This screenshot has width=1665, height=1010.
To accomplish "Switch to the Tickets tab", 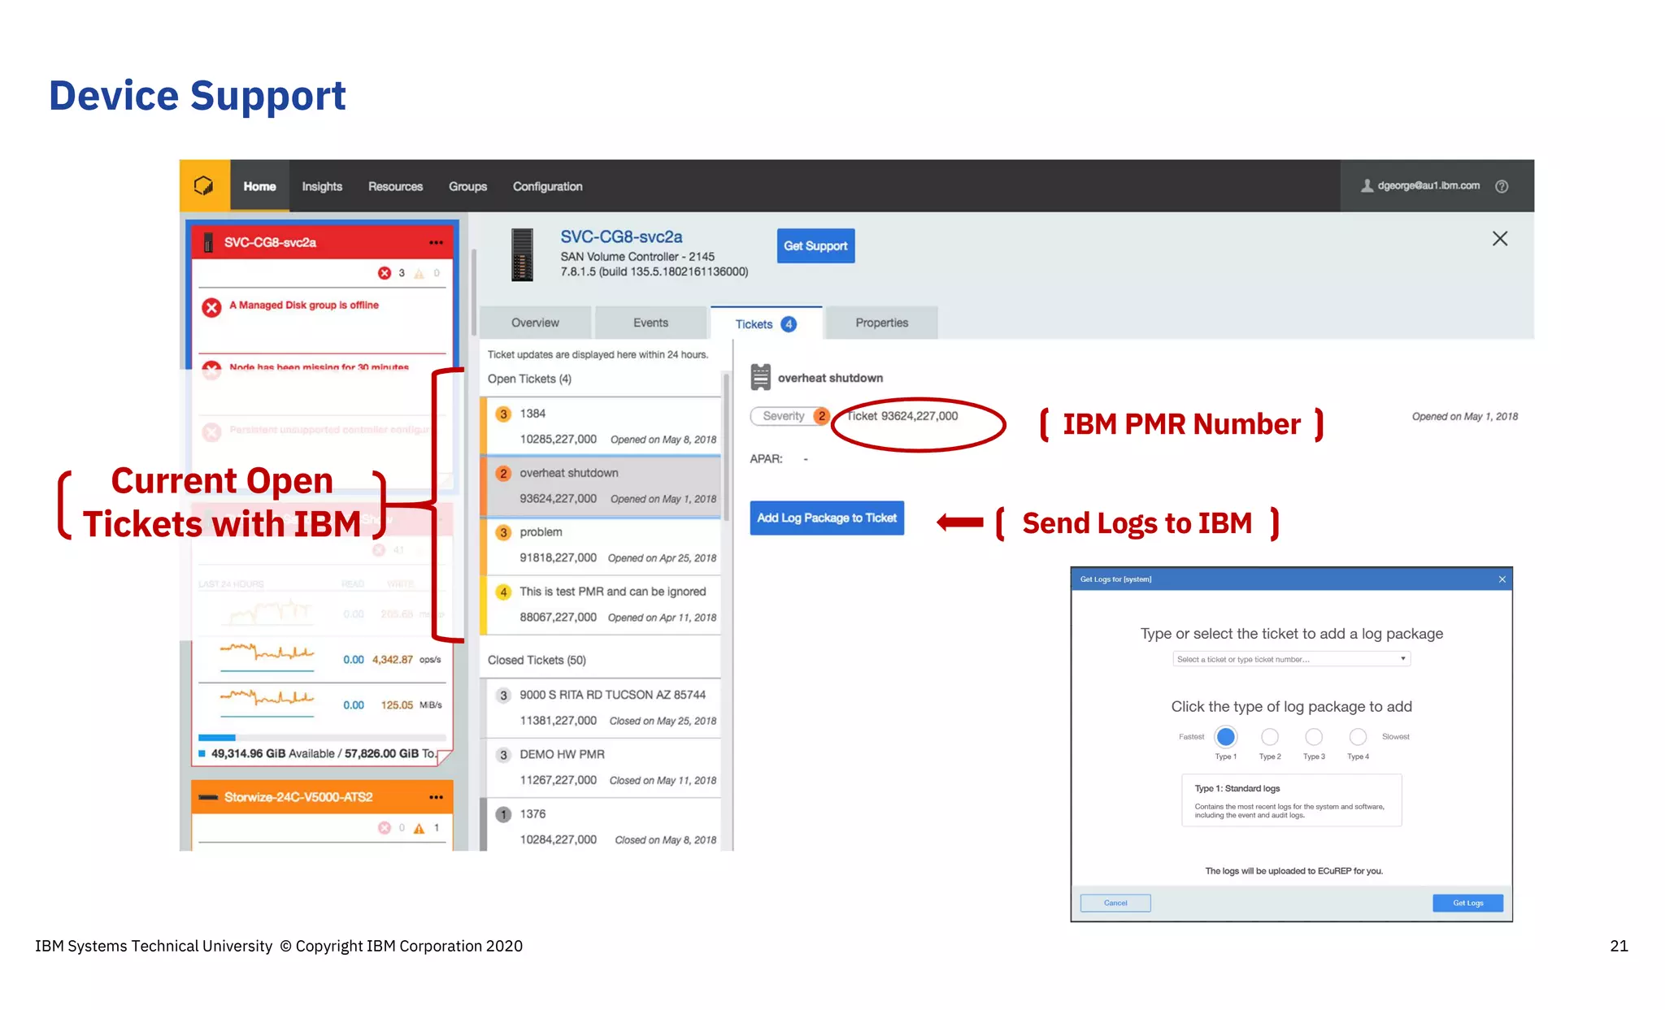I will (766, 323).
